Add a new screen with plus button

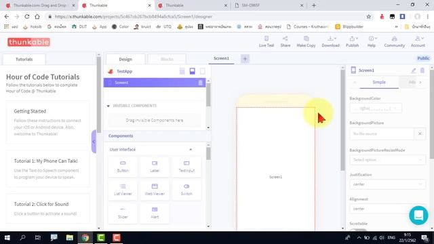(x=245, y=59)
